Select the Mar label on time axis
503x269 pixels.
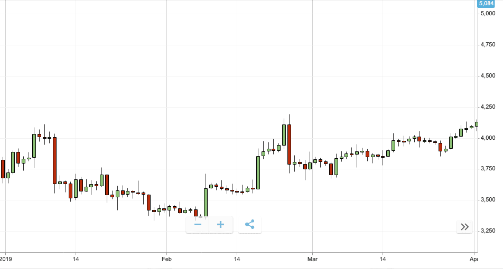313,259
